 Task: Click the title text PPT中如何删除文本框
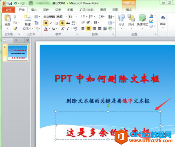(x=107, y=78)
